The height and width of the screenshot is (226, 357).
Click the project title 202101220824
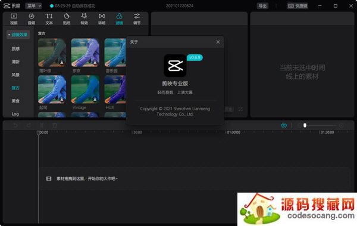180,6
